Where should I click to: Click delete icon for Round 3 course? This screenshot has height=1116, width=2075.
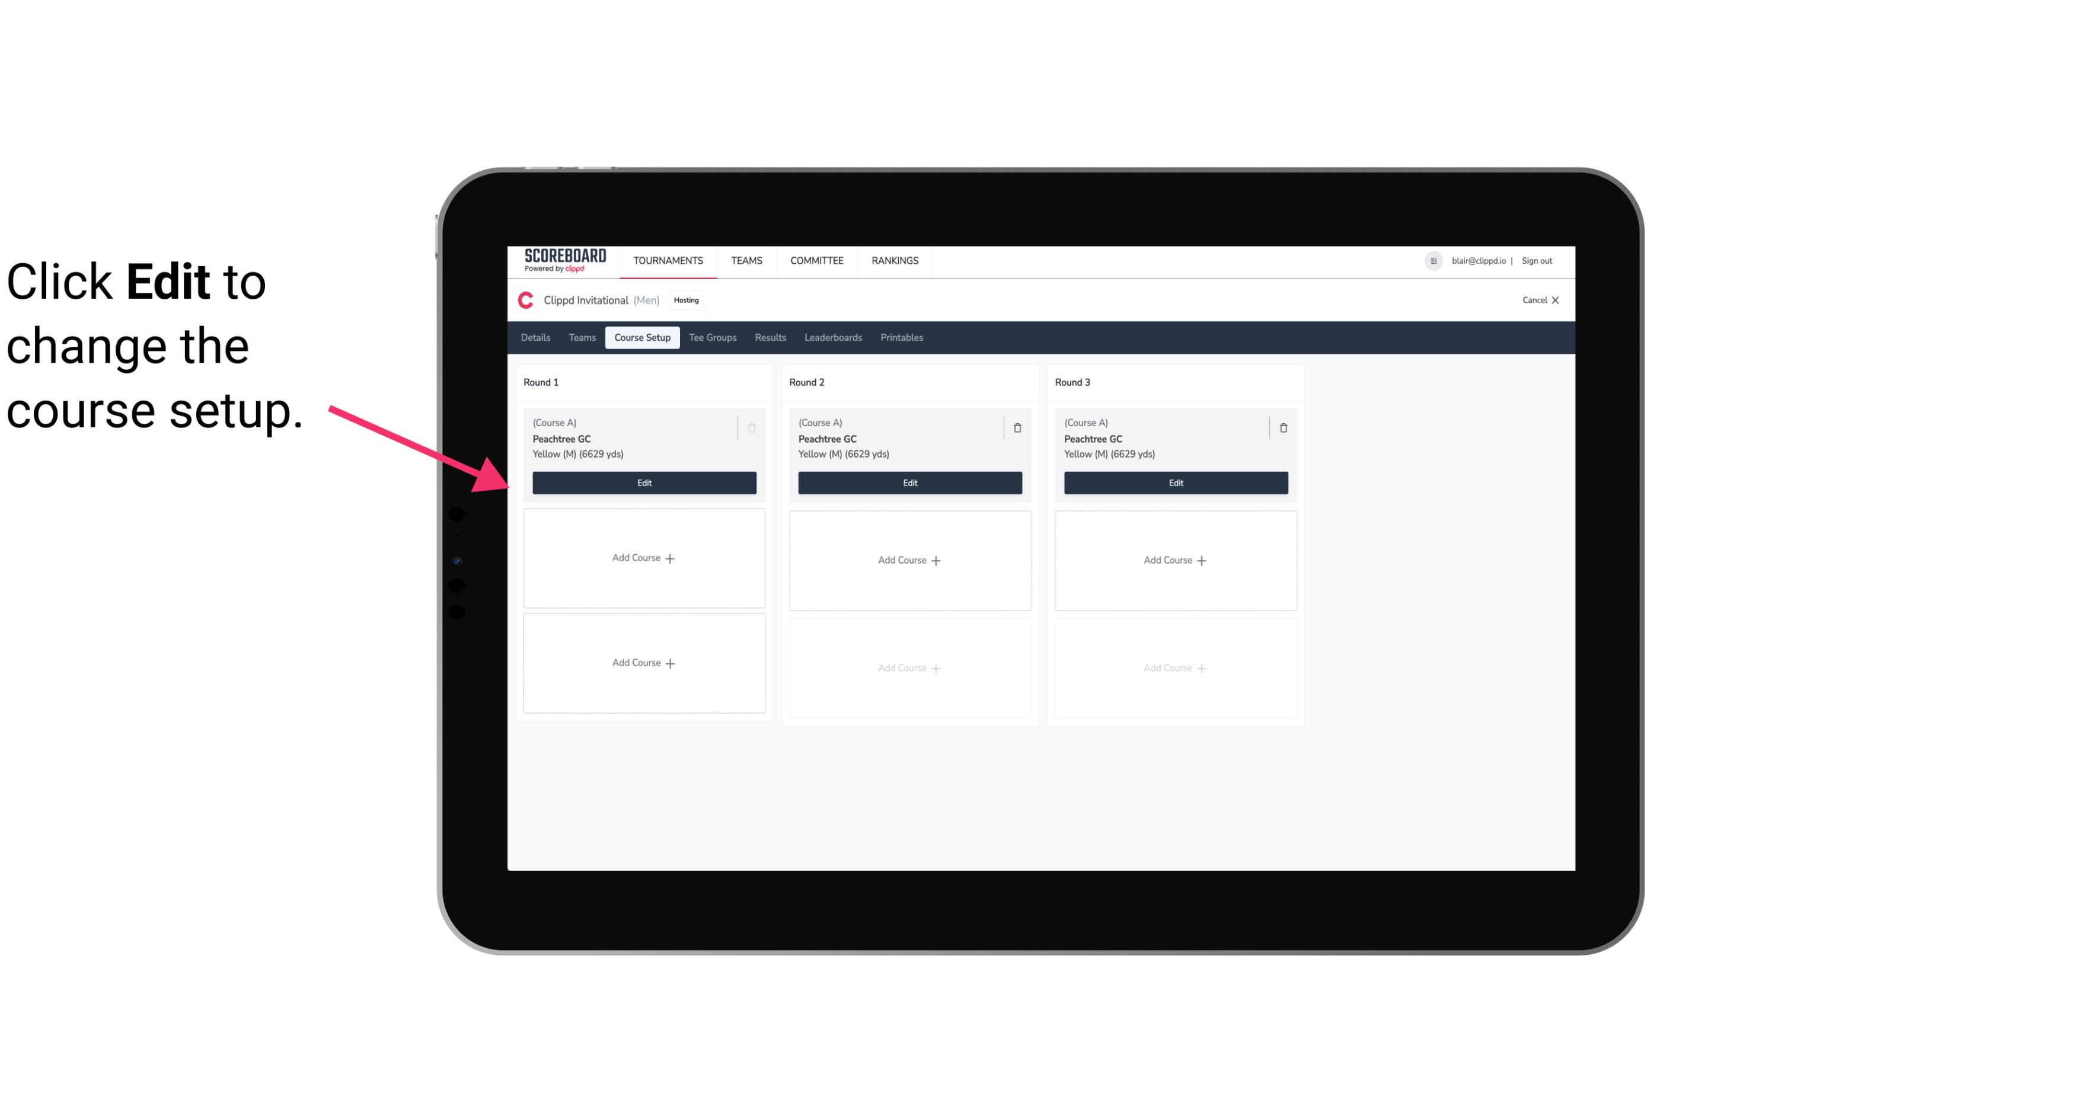[1281, 427]
